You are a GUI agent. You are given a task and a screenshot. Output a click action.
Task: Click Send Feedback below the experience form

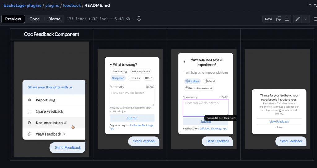(x=217, y=141)
